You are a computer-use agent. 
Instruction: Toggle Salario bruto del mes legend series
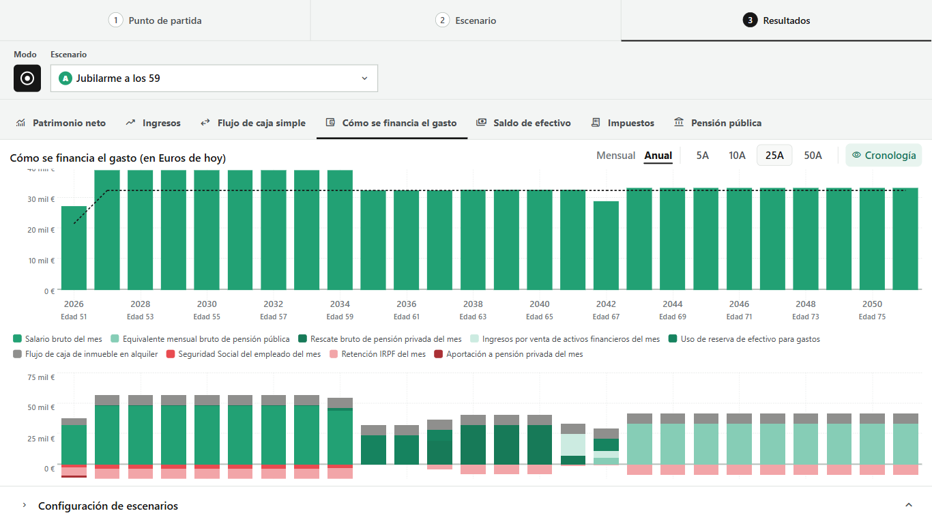[57, 339]
